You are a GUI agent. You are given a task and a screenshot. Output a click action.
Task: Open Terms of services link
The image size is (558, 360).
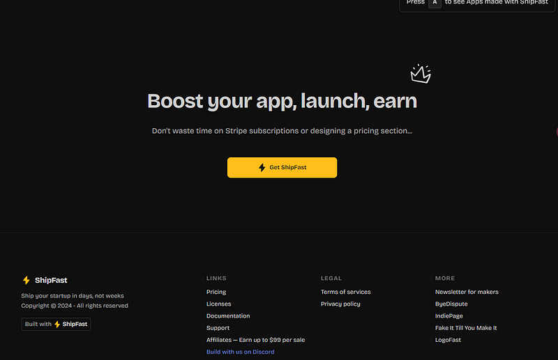pyautogui.click(x=345, y=292)
